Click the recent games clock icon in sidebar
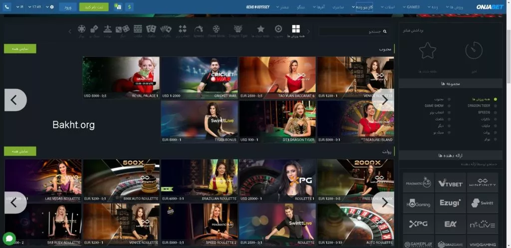Viewport: 511px width, 248px height. coord(474,50)
